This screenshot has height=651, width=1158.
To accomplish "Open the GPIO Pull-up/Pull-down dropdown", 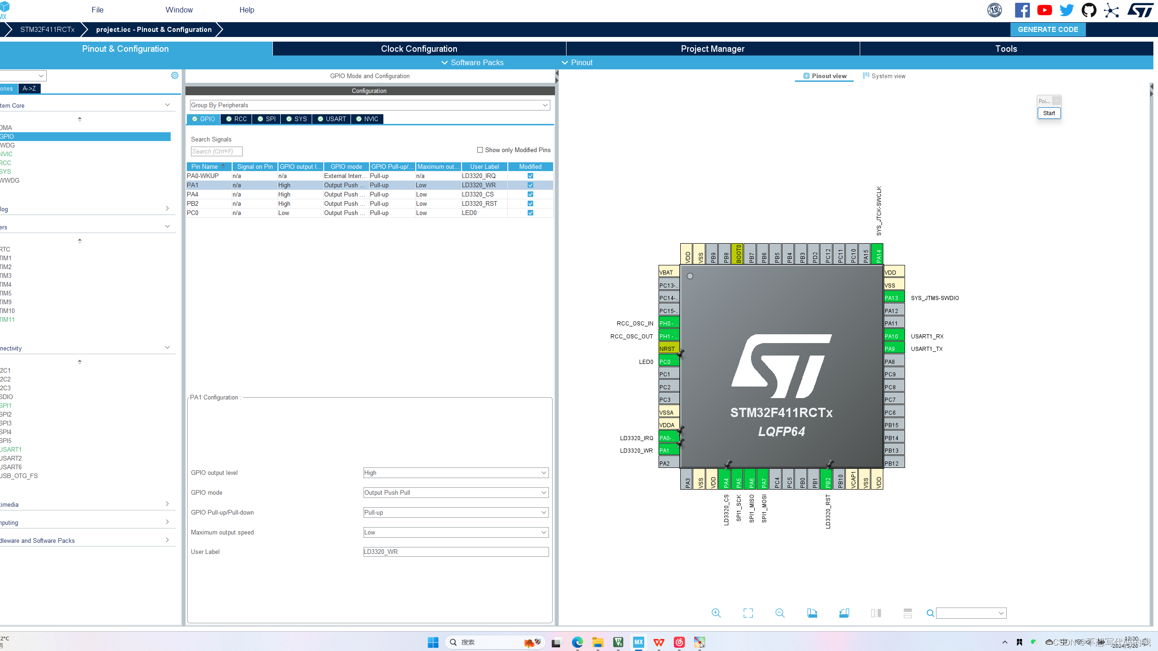I will [456, 512].
